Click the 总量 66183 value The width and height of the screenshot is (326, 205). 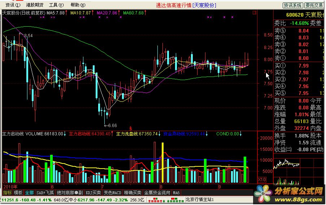tap(301, 121)
